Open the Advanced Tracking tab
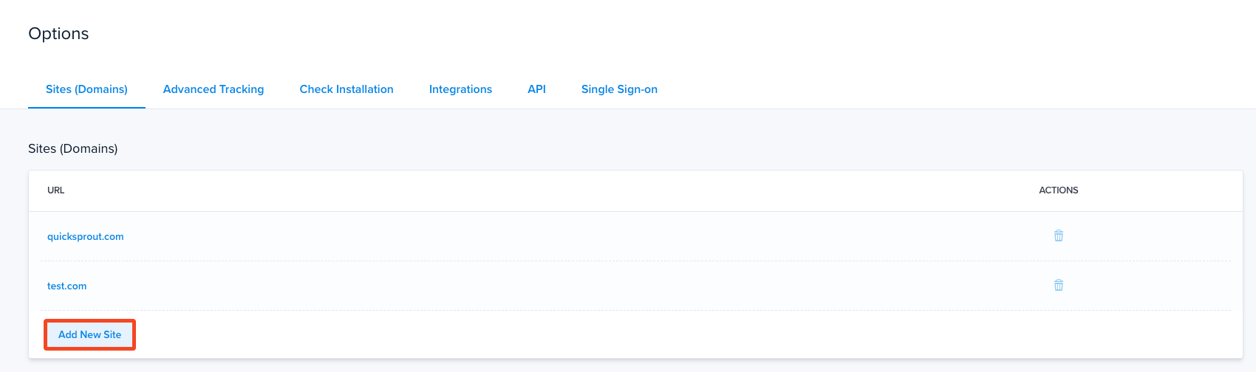This screenshot has height=372, width=1256. tap(214, 89)
